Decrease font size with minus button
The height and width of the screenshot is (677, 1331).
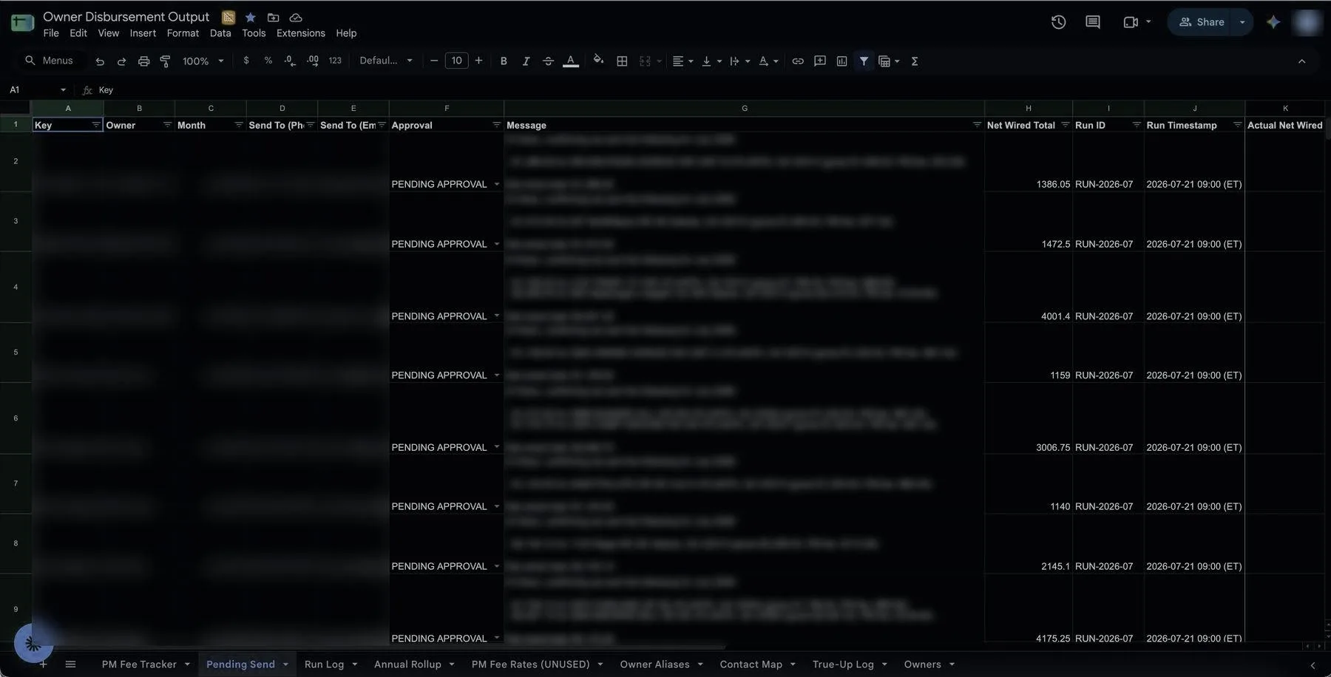tap(434, 61)
